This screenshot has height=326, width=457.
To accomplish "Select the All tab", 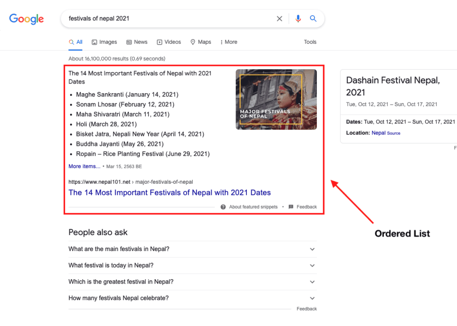I will [75, 42].
